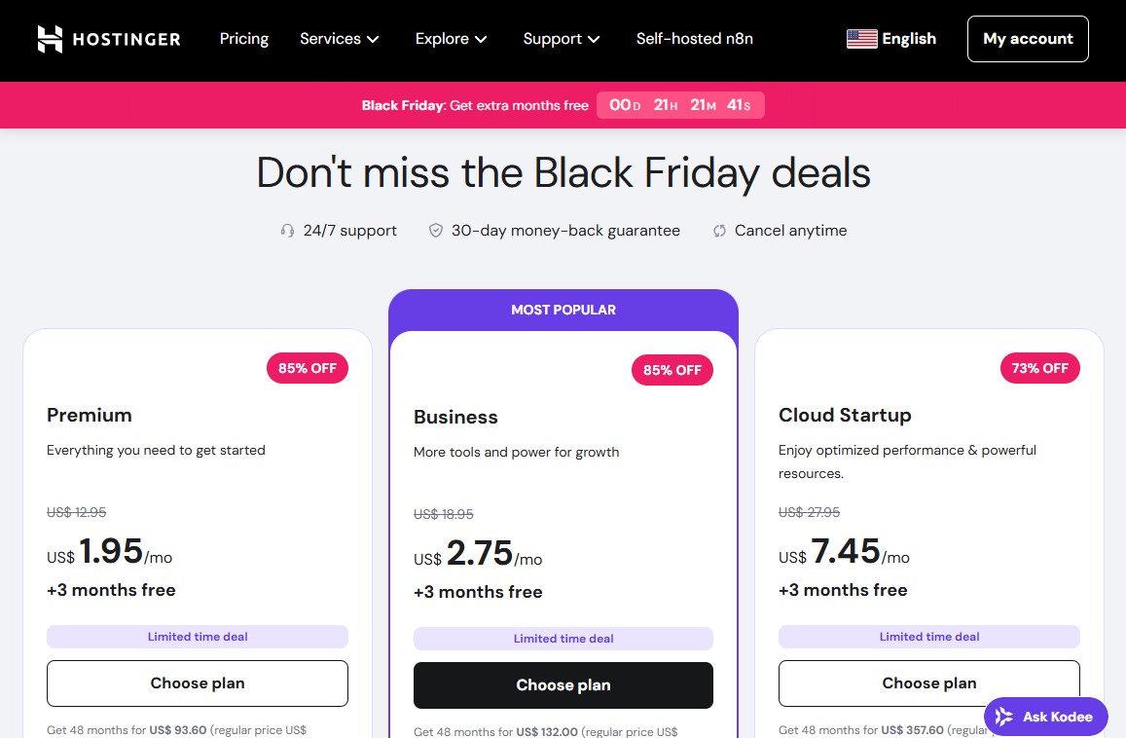The image size is (1126, 738).
Task: Click the American flag language icon
Action: pyautogui.click(x=860, y=38)
